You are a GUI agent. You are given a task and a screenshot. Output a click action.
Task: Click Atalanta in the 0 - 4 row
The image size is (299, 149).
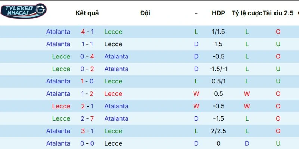coord(116,57)
